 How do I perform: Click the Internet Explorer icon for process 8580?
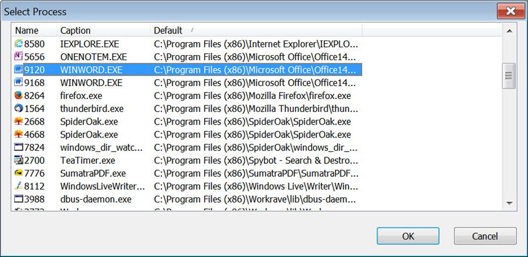(19, 44)
